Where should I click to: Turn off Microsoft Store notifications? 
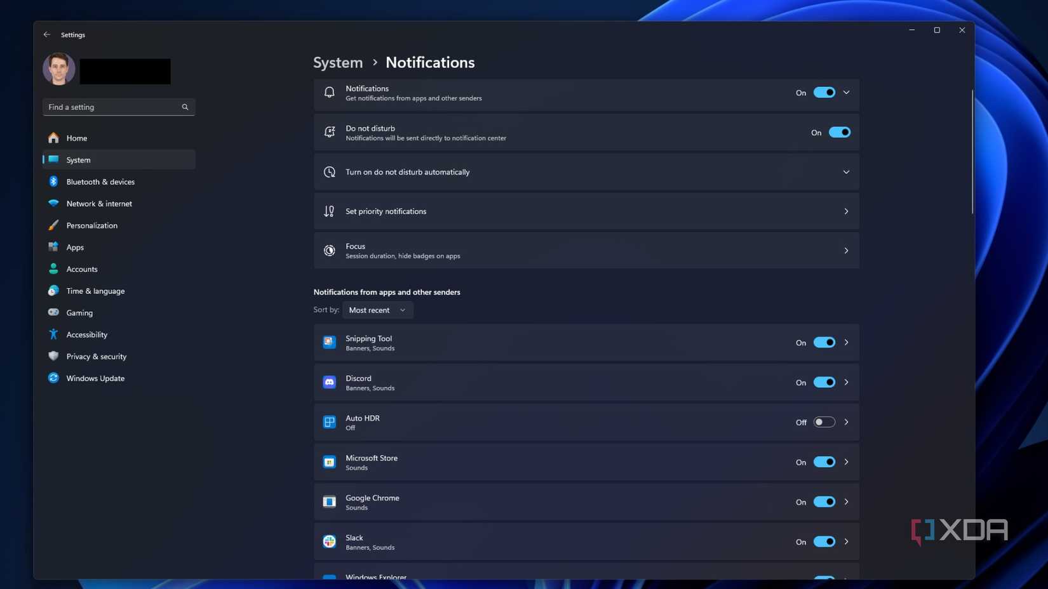[x=824, y=462]
